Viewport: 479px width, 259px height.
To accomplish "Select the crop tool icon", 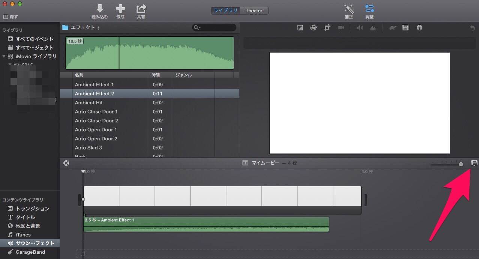I will (327, 28).
